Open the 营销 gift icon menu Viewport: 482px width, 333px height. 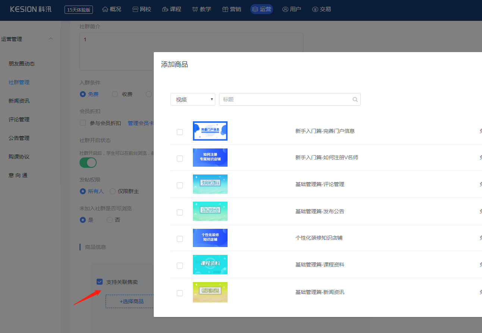coord(231,9)
